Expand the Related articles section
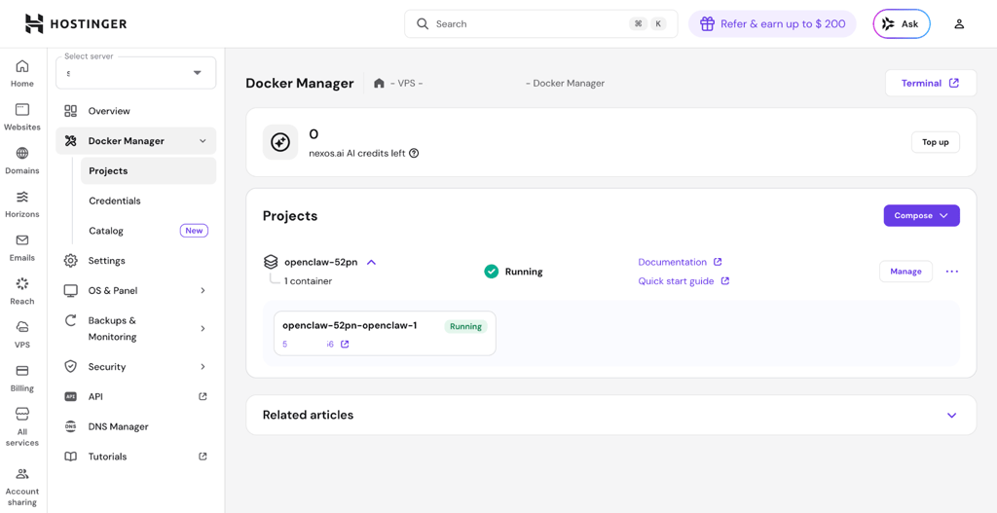 pos(951,415)
